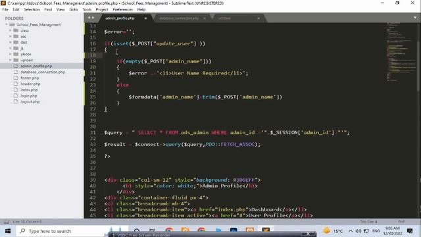Open the Edit menu
This screenshot has width=421, height=237.
tap(16, 9)
